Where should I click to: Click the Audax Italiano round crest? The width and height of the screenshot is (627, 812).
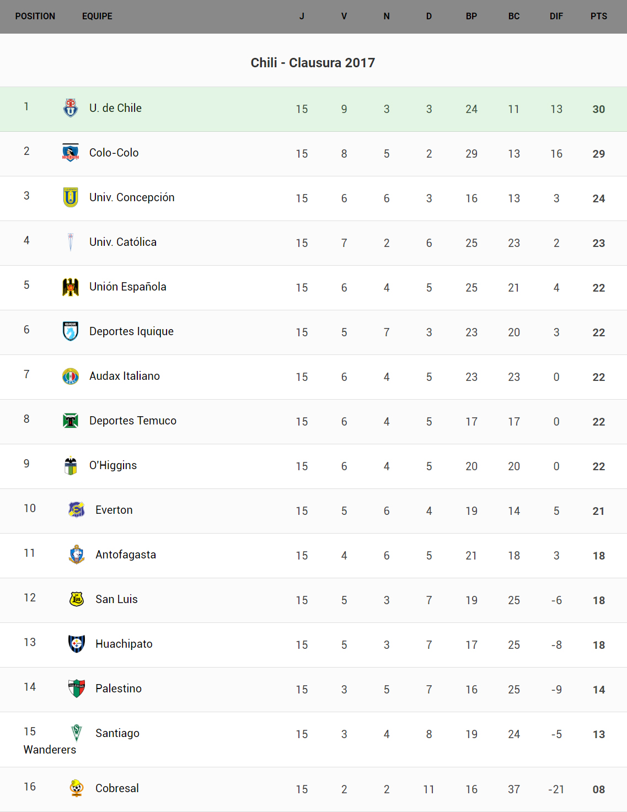point(71,376)
